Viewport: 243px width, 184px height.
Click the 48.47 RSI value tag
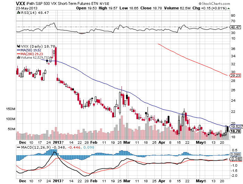(235, 27)
